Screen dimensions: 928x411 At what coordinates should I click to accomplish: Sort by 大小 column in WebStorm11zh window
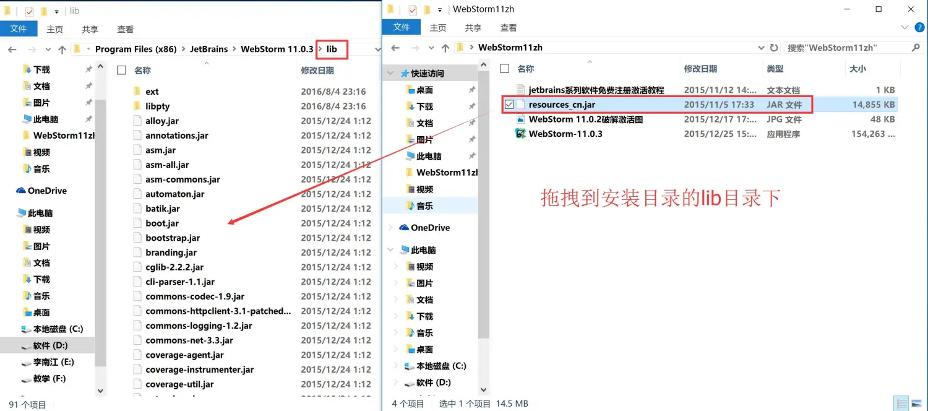click(x=857, y=69)
